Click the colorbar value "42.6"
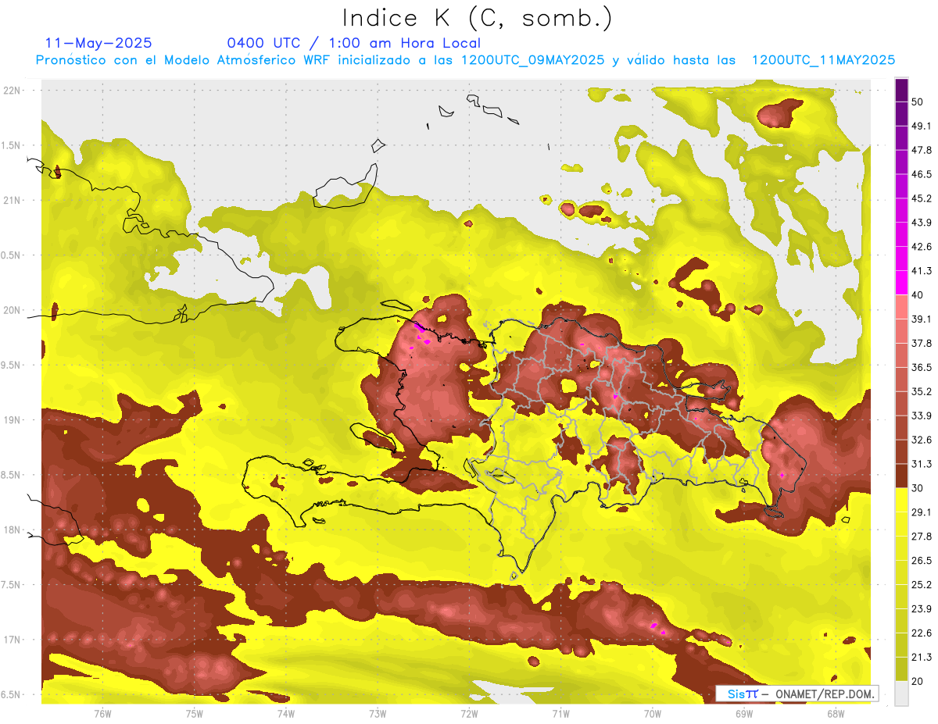The width and height of the screenshot is (938, 724). [921, 247]
